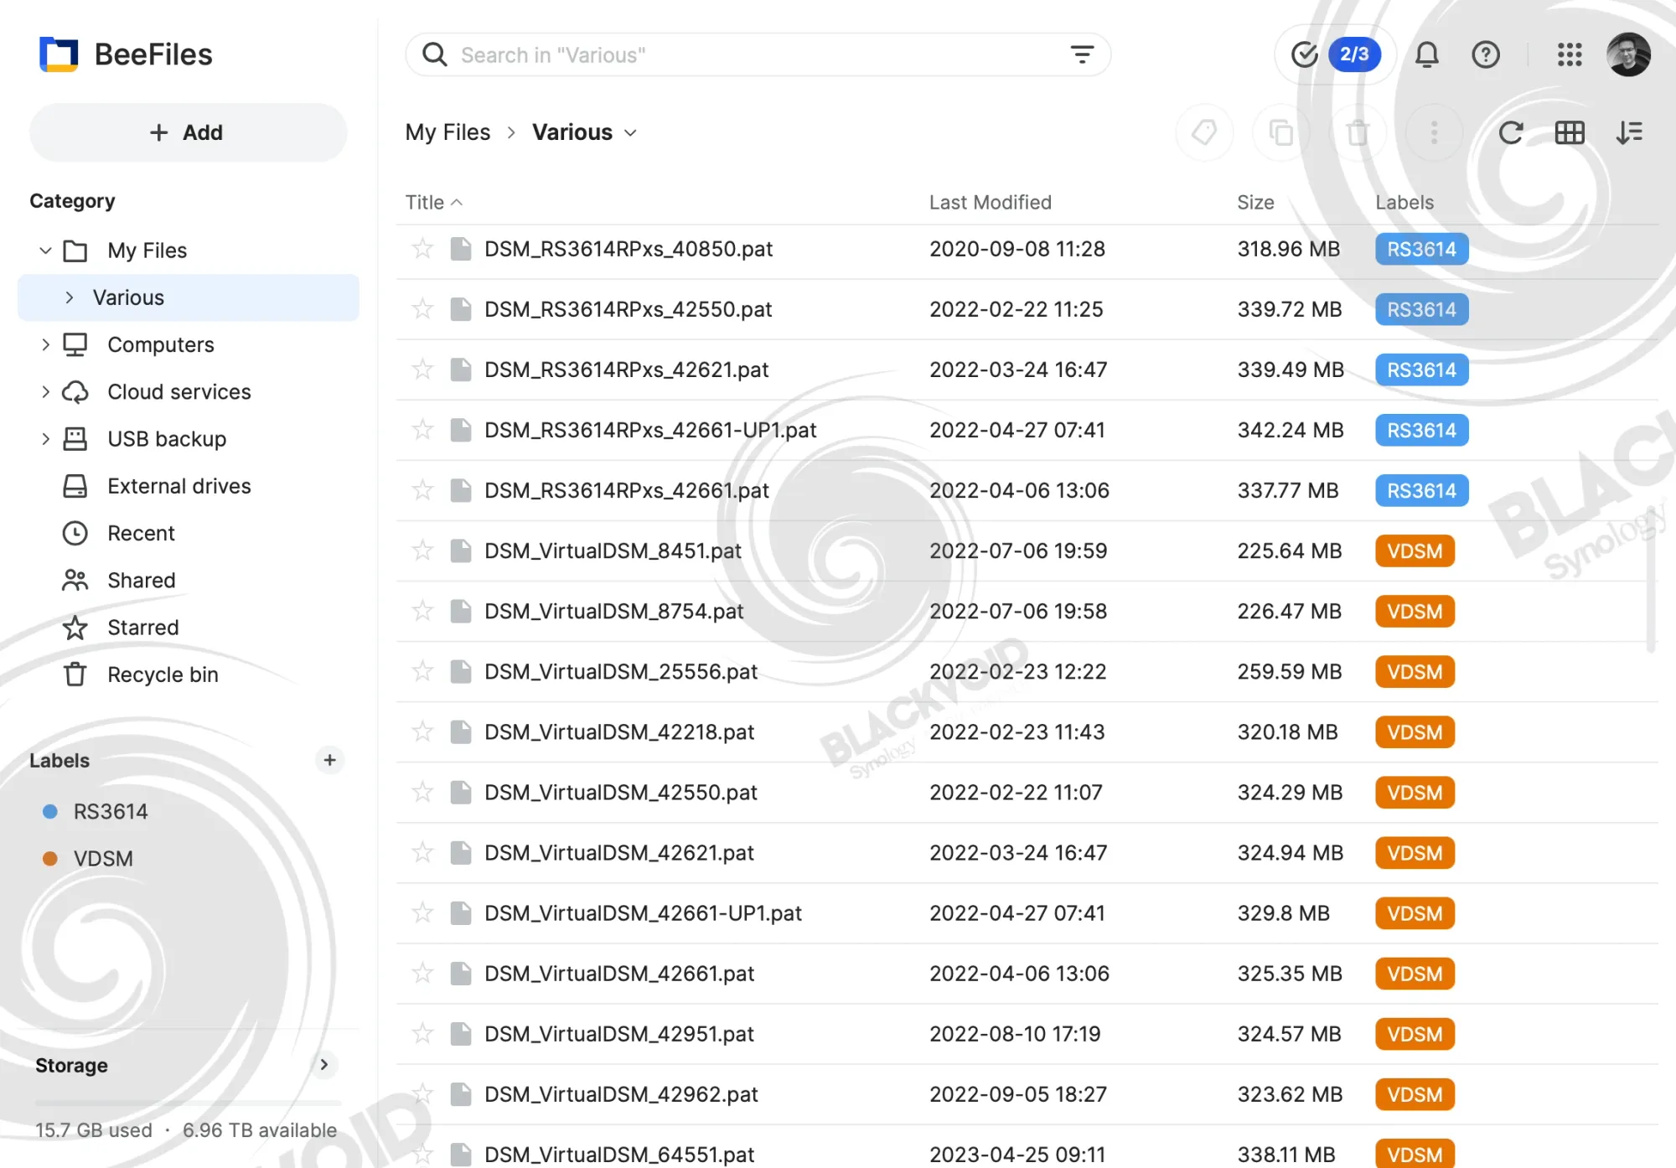Open Shared files category
Screen dimensions: 1676x1168
(141, 580)
